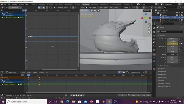
Task: Click the play reverse button in the timeline
Action: pyautogui.click(x=76, y=95)
